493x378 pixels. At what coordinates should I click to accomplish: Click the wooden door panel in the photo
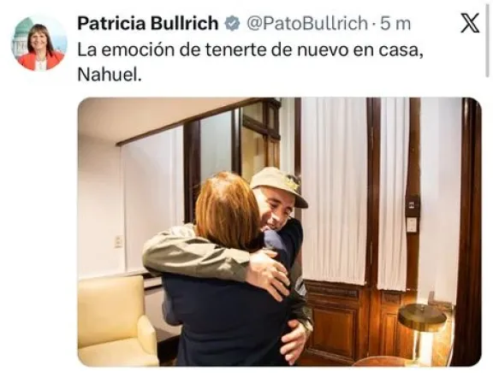(334, 326)
